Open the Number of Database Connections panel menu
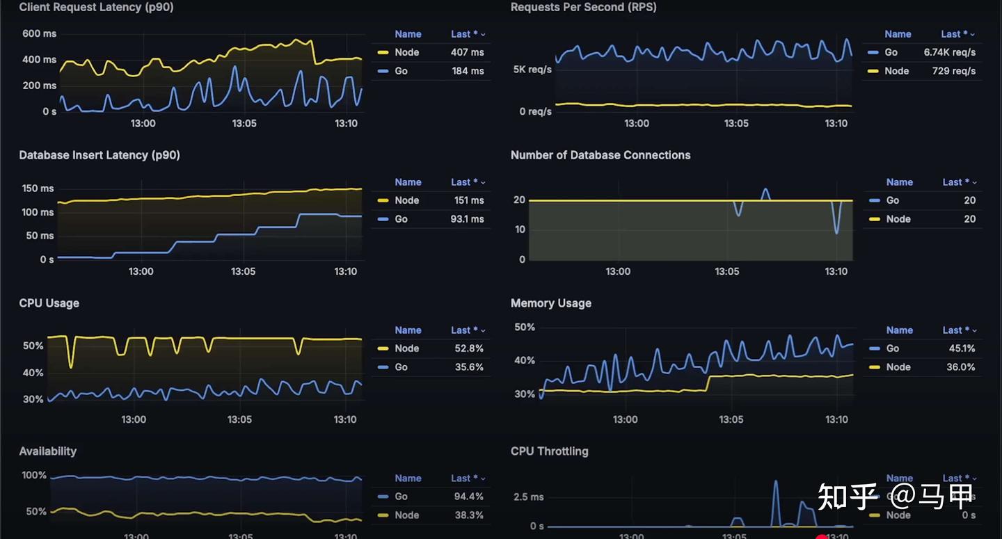1002x539 pixels. (x=601, y=155)
